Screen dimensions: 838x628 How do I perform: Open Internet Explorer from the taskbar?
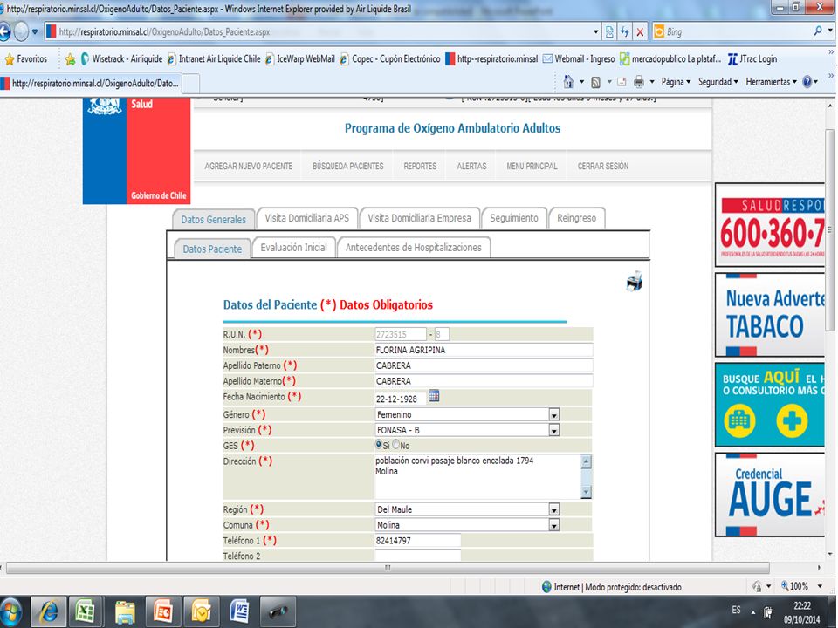49,612
